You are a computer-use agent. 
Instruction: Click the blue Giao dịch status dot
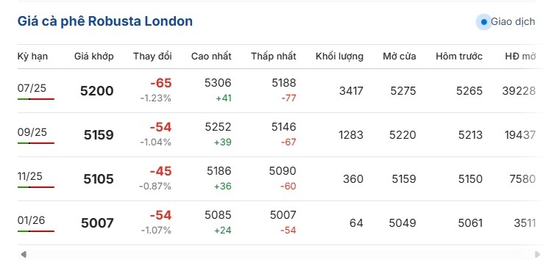pos(483,22)
